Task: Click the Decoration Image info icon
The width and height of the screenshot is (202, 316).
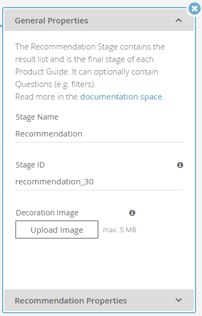Action: pyautogui.click(x=132, y=213)
